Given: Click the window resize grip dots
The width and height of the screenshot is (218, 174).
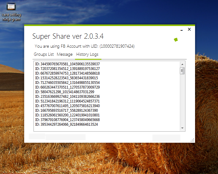Looking at the screenshot, I should tap(192, 140).
